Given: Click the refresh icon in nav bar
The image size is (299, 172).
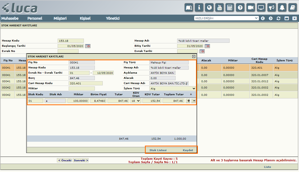Looking at the screenshot, I should coord(279,19).
